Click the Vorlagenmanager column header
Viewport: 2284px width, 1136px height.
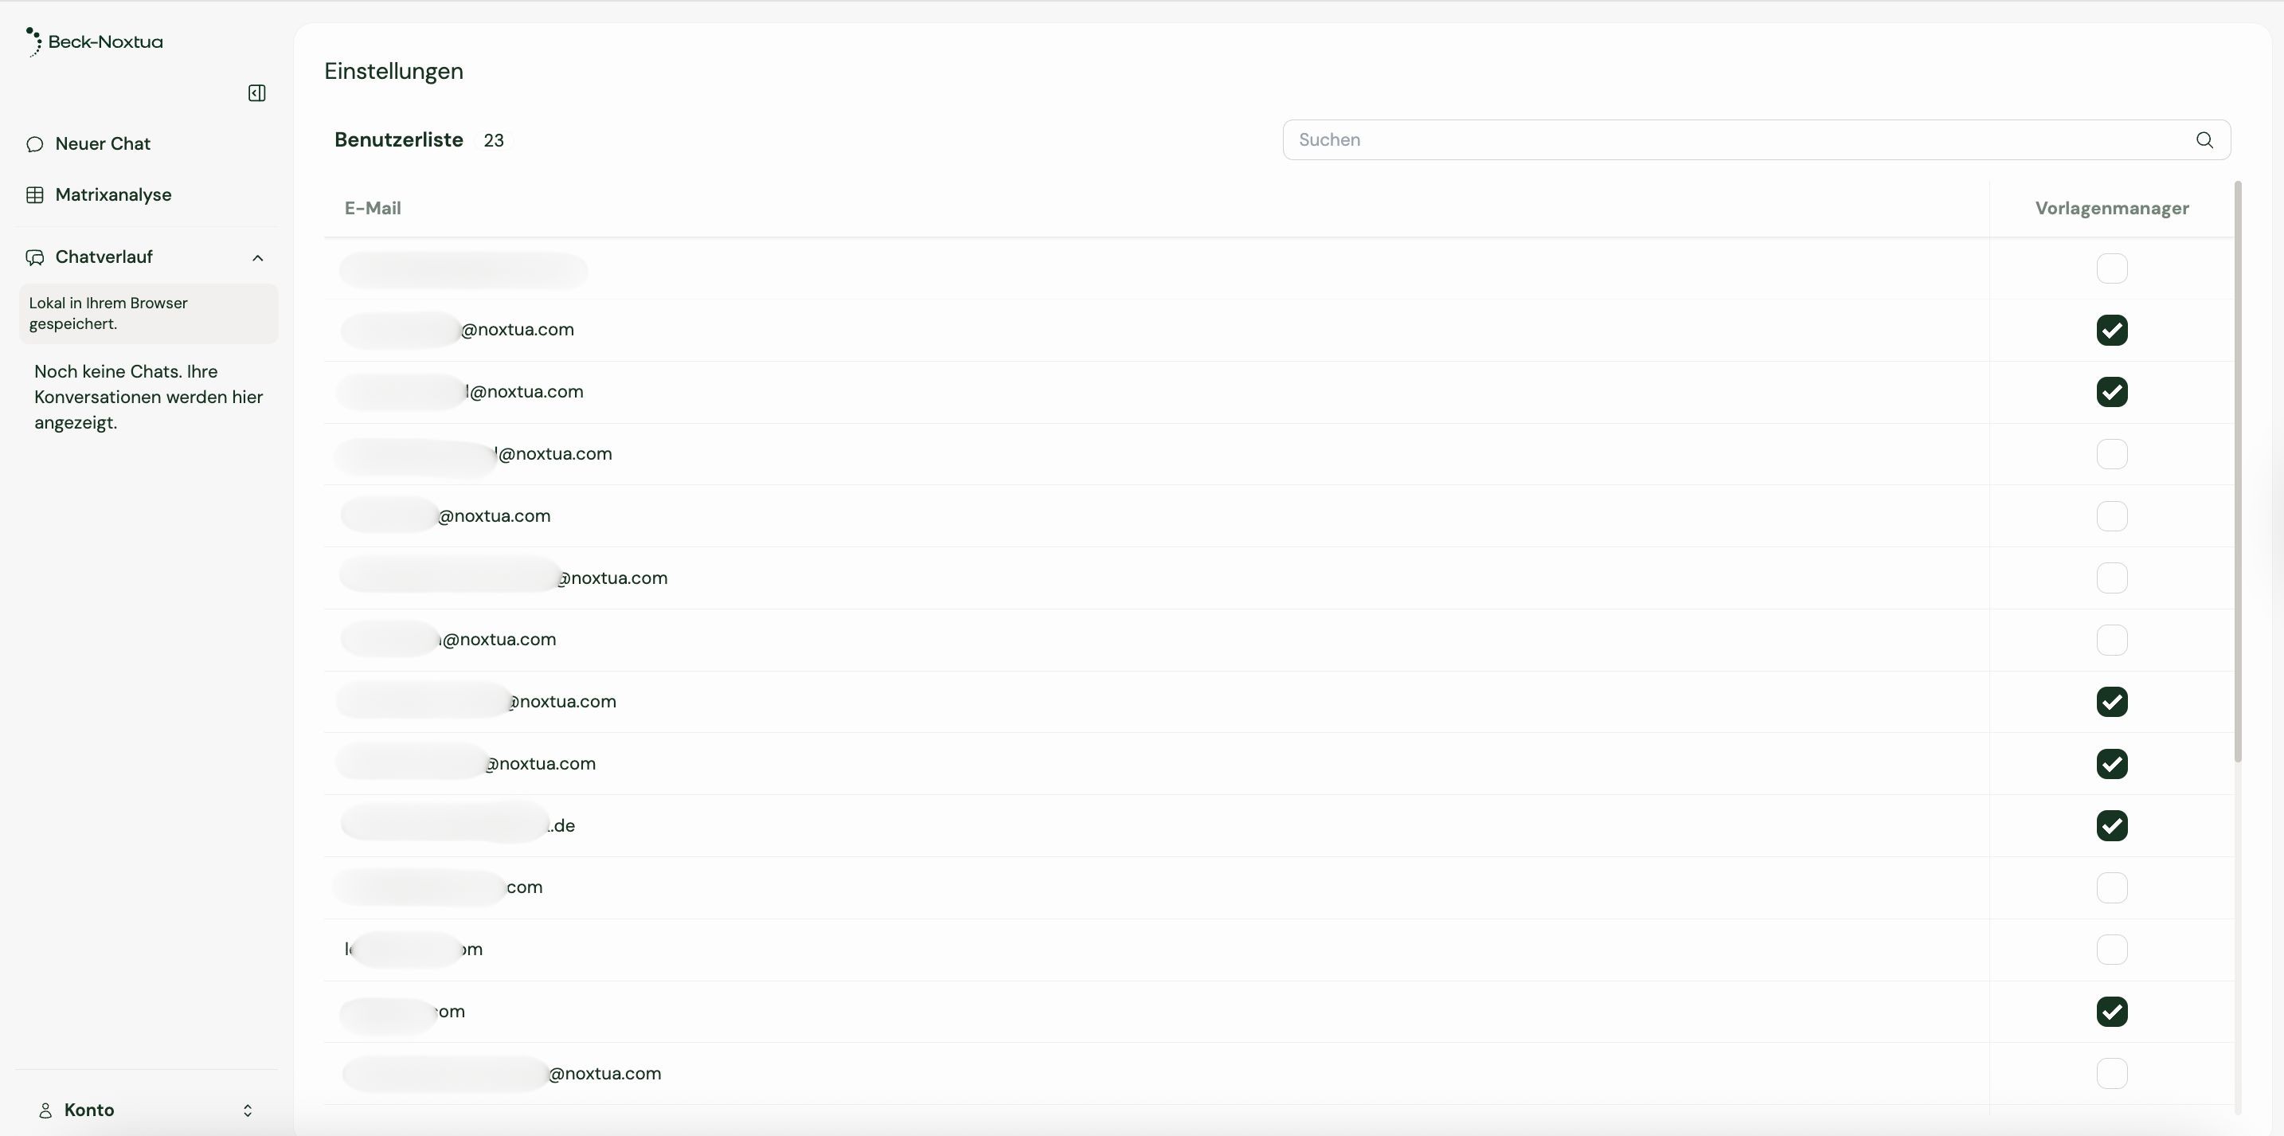2111,209
